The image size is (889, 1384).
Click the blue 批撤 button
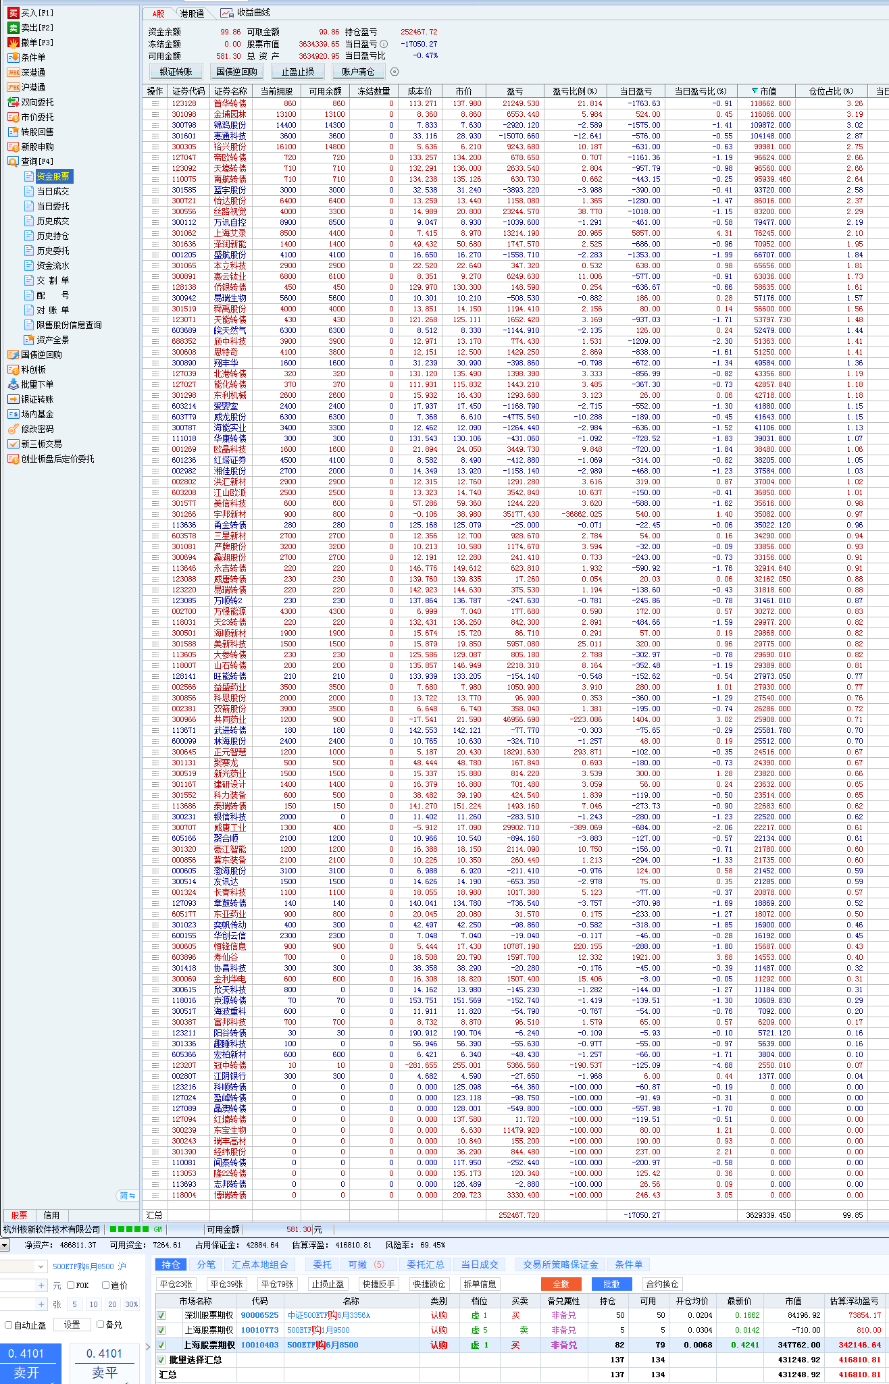611,1284
